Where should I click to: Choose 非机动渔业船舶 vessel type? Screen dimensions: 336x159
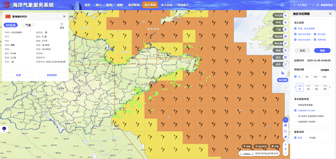(296, 105)
